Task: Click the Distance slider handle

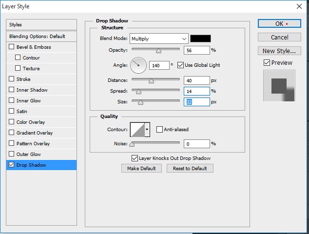Action: point(151,81)
